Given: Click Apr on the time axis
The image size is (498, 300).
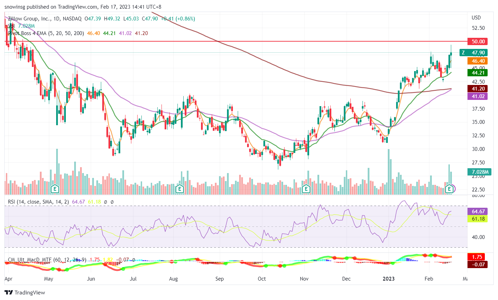Looking at the screenshot, I should coord(9,279).
